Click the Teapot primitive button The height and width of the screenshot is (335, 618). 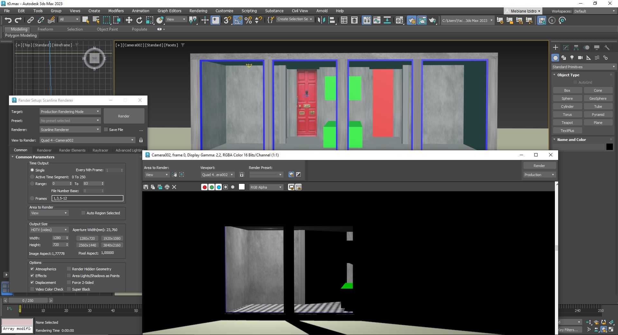[567, 123]
